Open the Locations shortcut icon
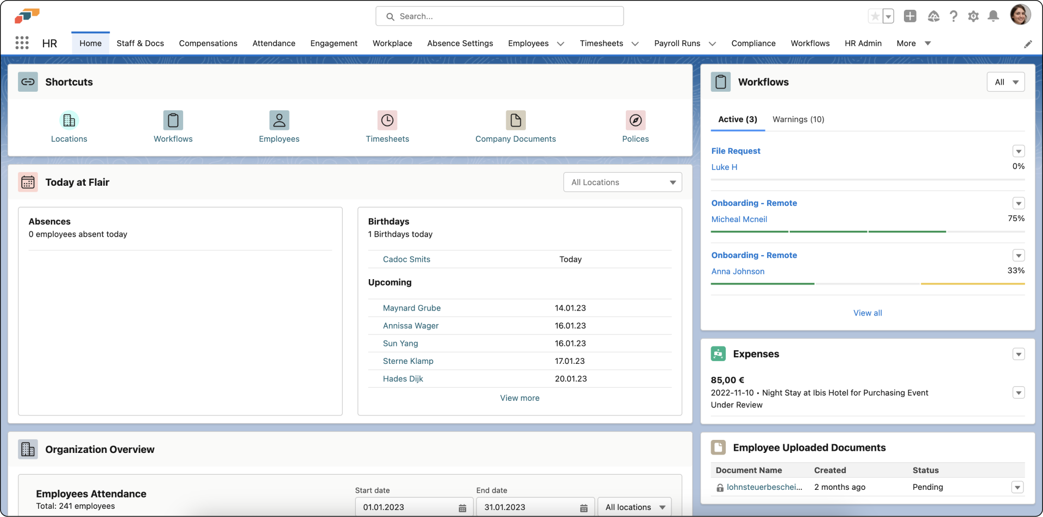Screen dimensions: 1043x517 [69, 120]
